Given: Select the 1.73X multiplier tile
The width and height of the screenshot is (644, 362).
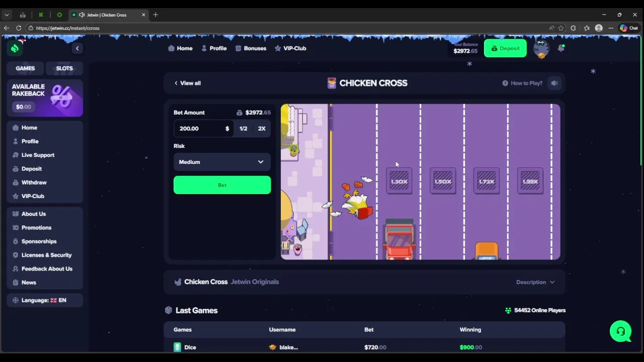Looking at the screenshot, I should [x=487, y=181].
